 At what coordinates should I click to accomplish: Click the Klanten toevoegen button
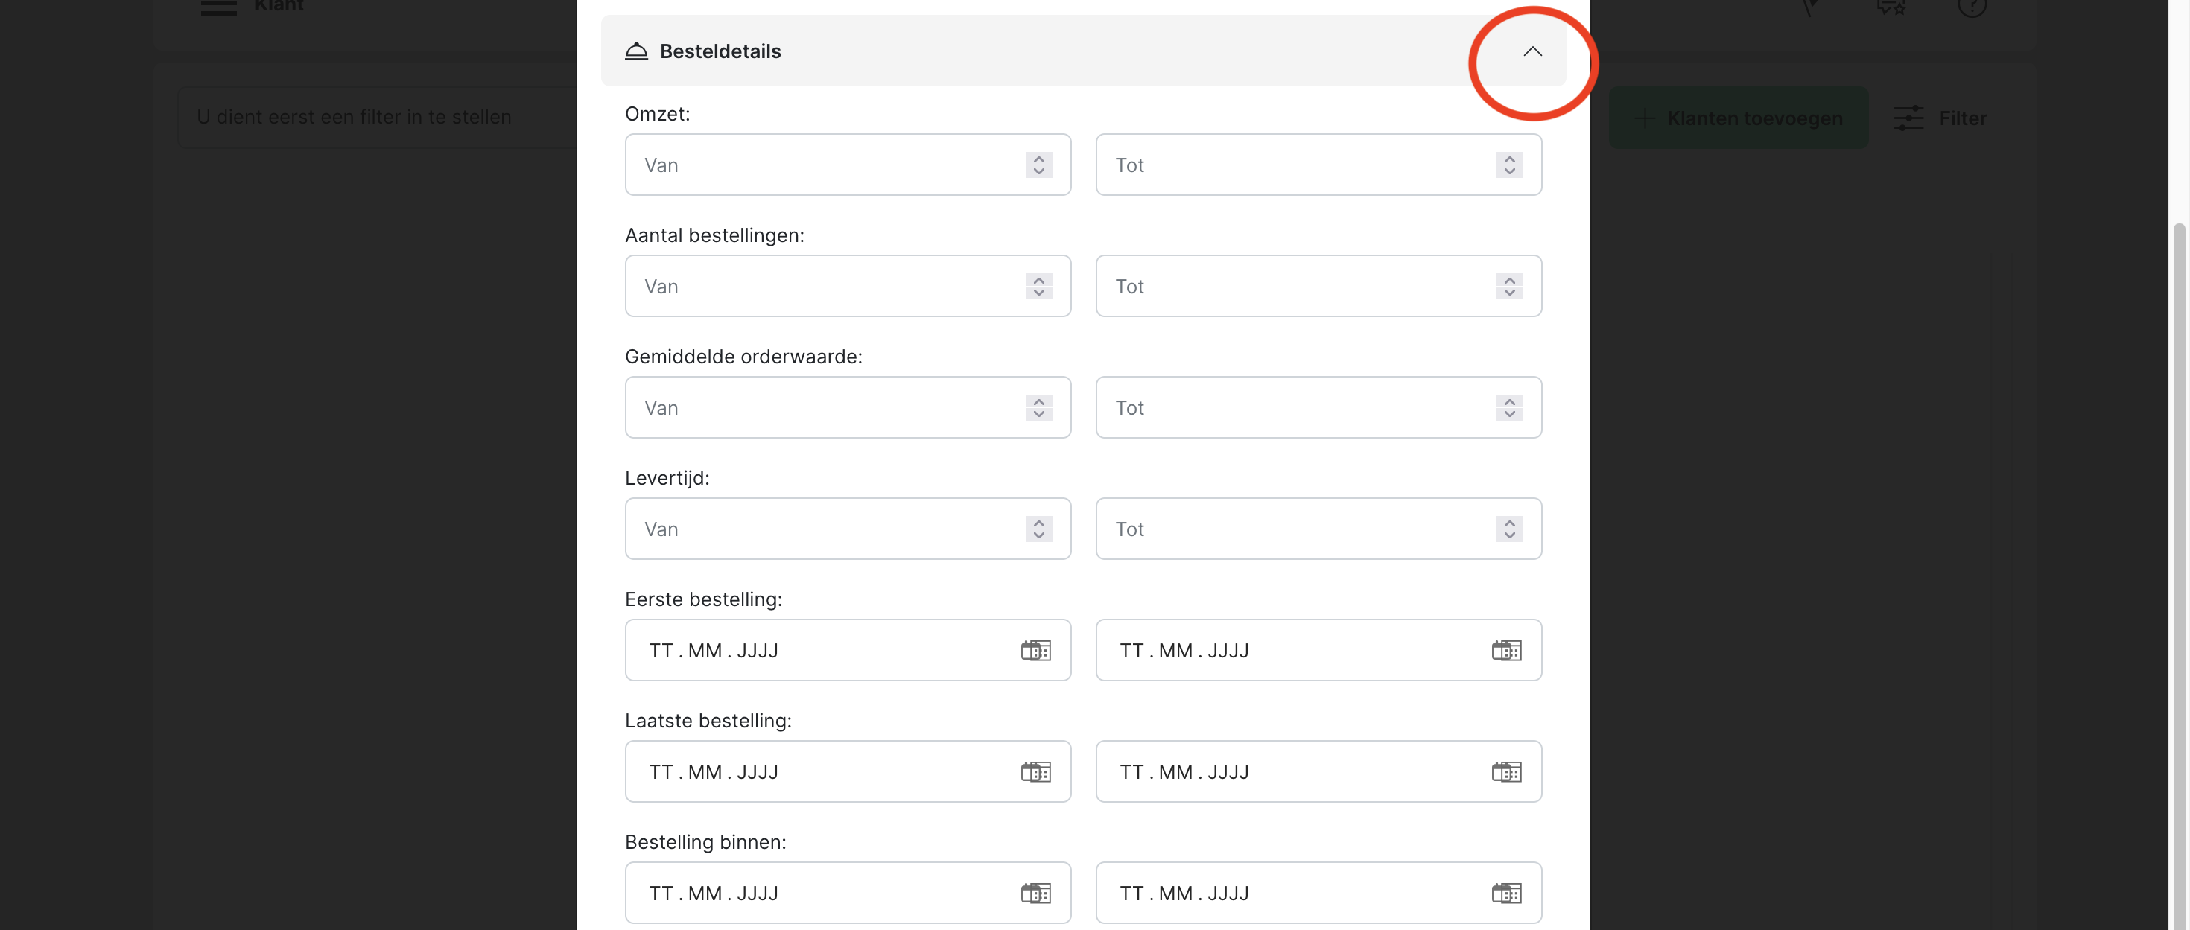pyautogui.click(x=1738, y=118)
